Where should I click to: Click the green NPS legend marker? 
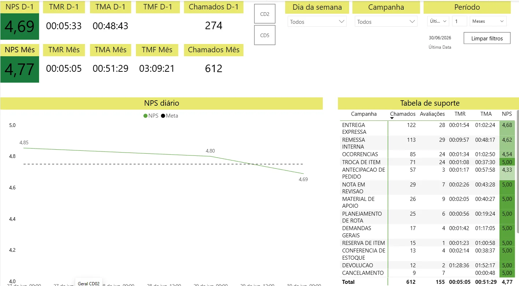pos(145,116)
